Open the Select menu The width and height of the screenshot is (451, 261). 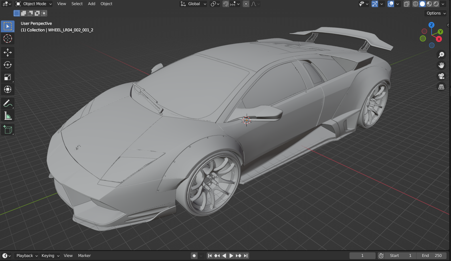point(77,4)
